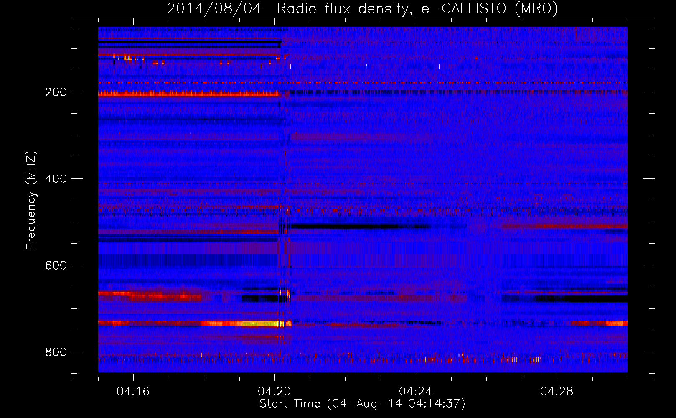Click the 600 MHz axis tick label
The height and width of the screenshot is (418, 676).
tap(56, 265)
